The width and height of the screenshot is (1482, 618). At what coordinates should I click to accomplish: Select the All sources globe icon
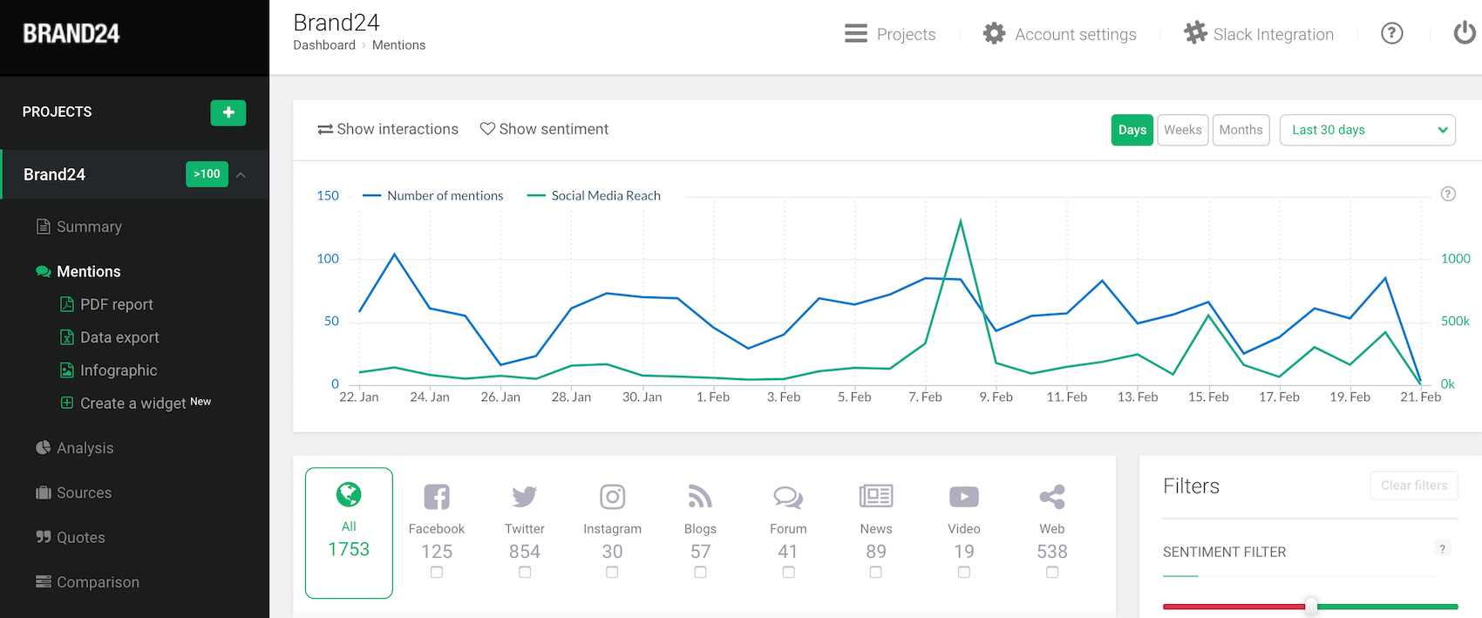click(x=349, y=495)
